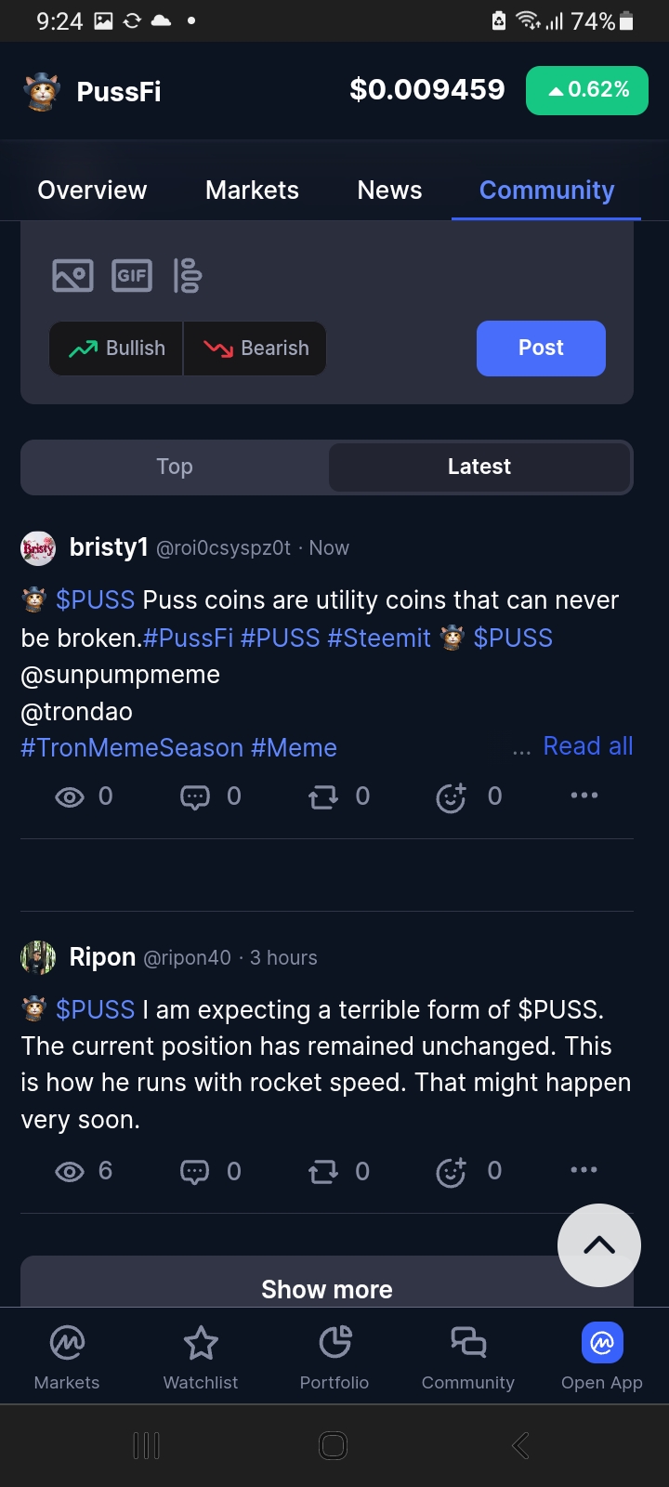Viewport: 669px width, 1487px height.
Task: Open Ripon's profile avatar
Action: [x=38, y=957]
